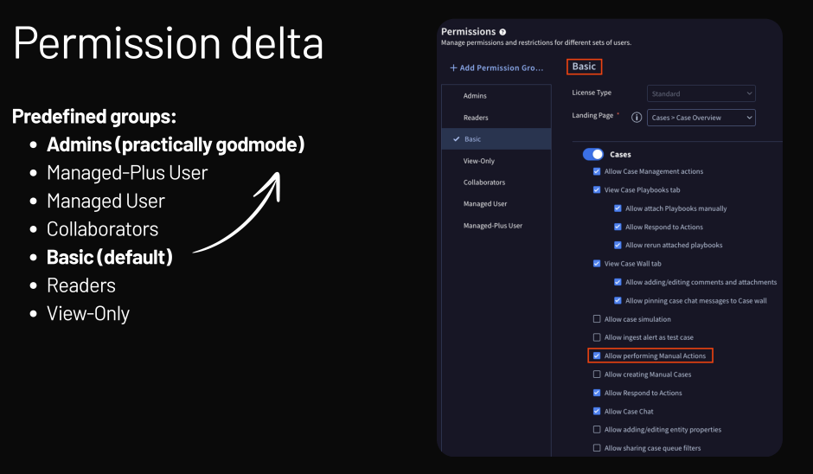Open the Readers permission group

pos(476,118)
